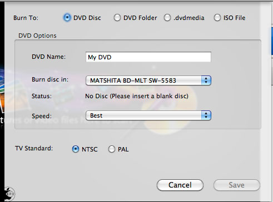Click the No Disc status message

137,96
